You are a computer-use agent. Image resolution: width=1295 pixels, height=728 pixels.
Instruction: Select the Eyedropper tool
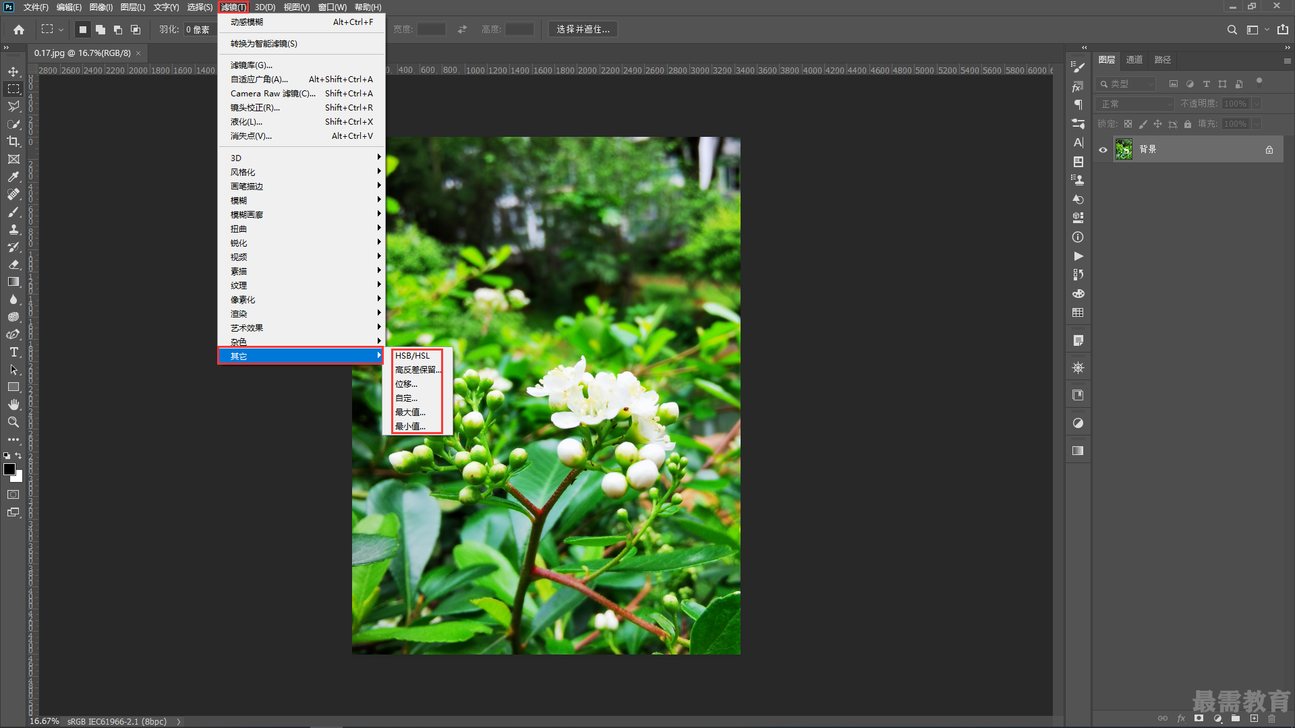[13, 177]
